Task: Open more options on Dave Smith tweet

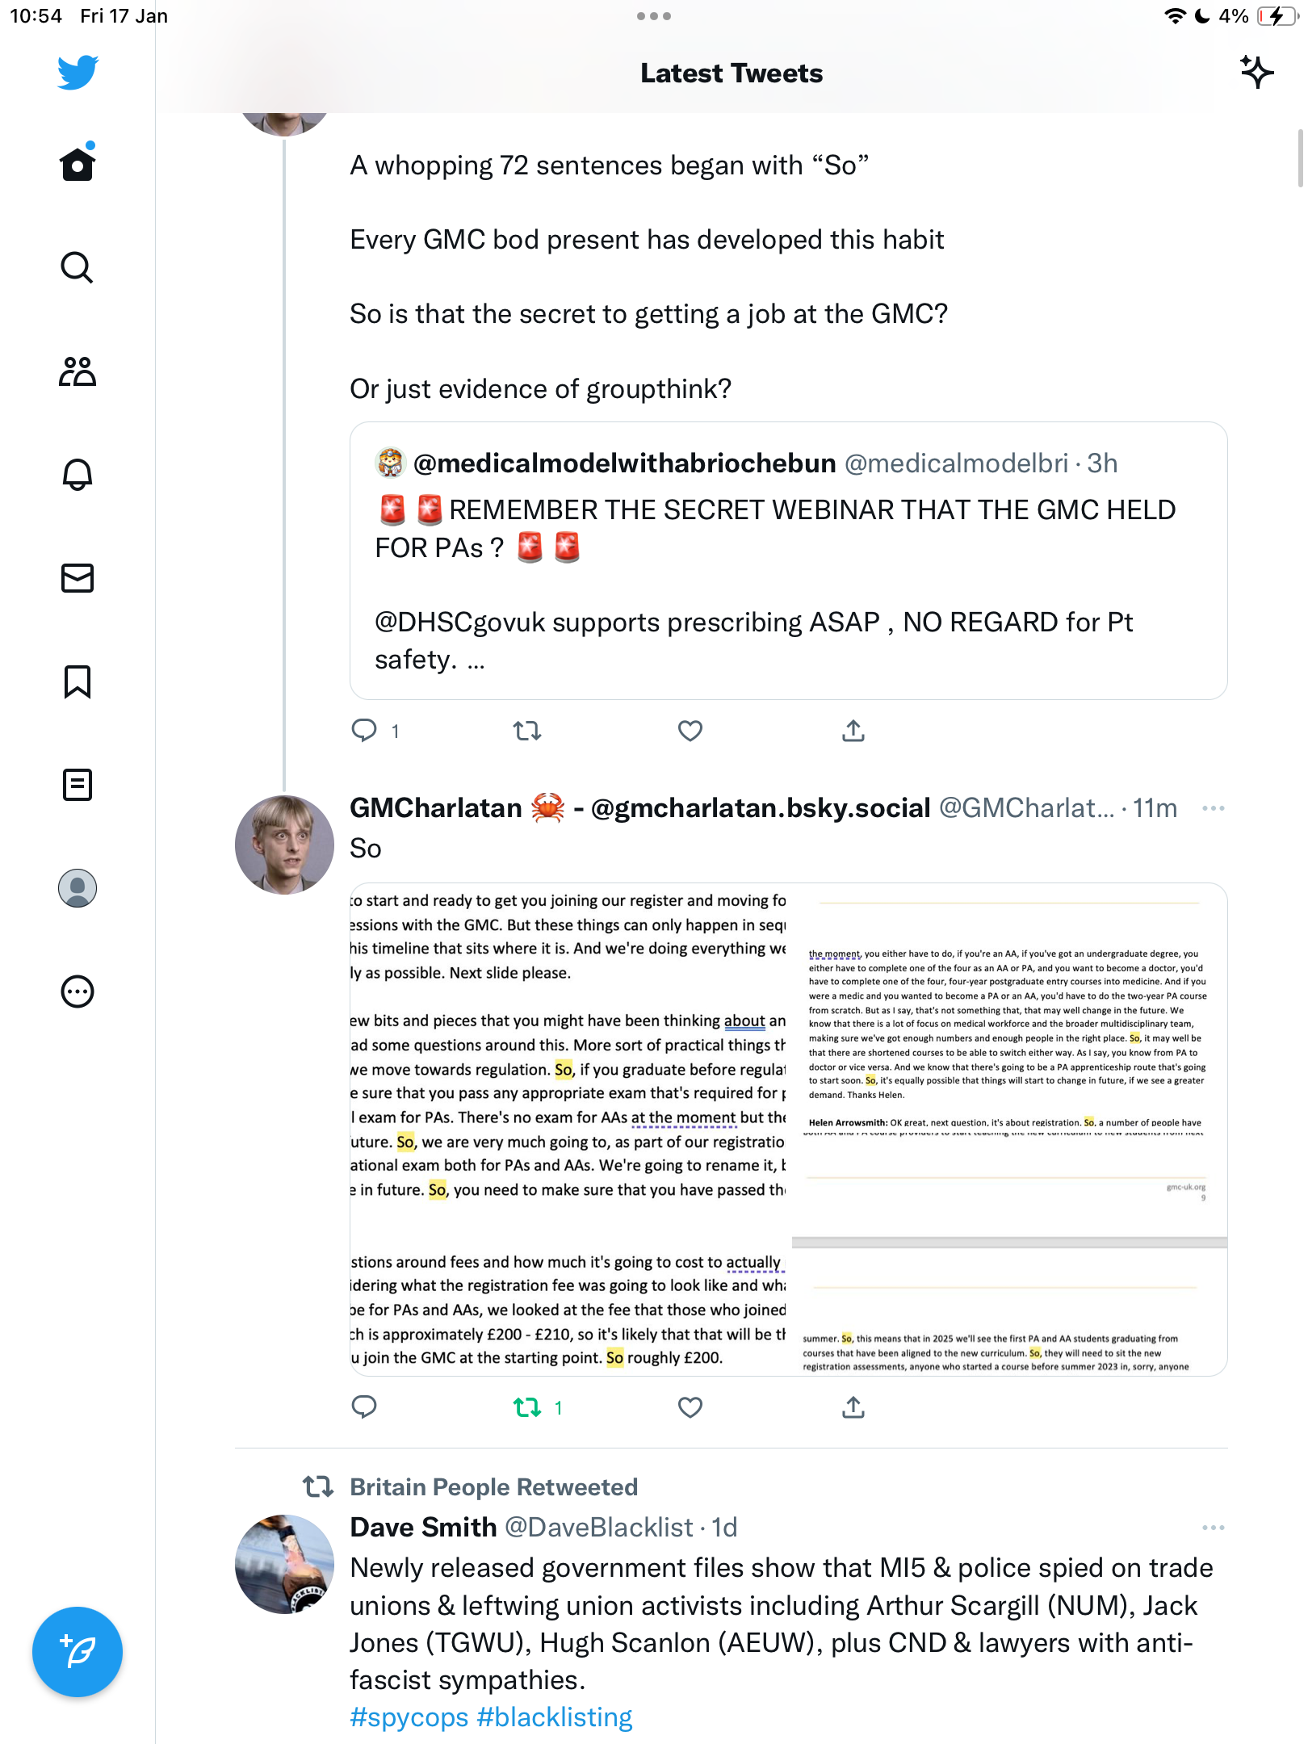Action: coord(1214,1528)
